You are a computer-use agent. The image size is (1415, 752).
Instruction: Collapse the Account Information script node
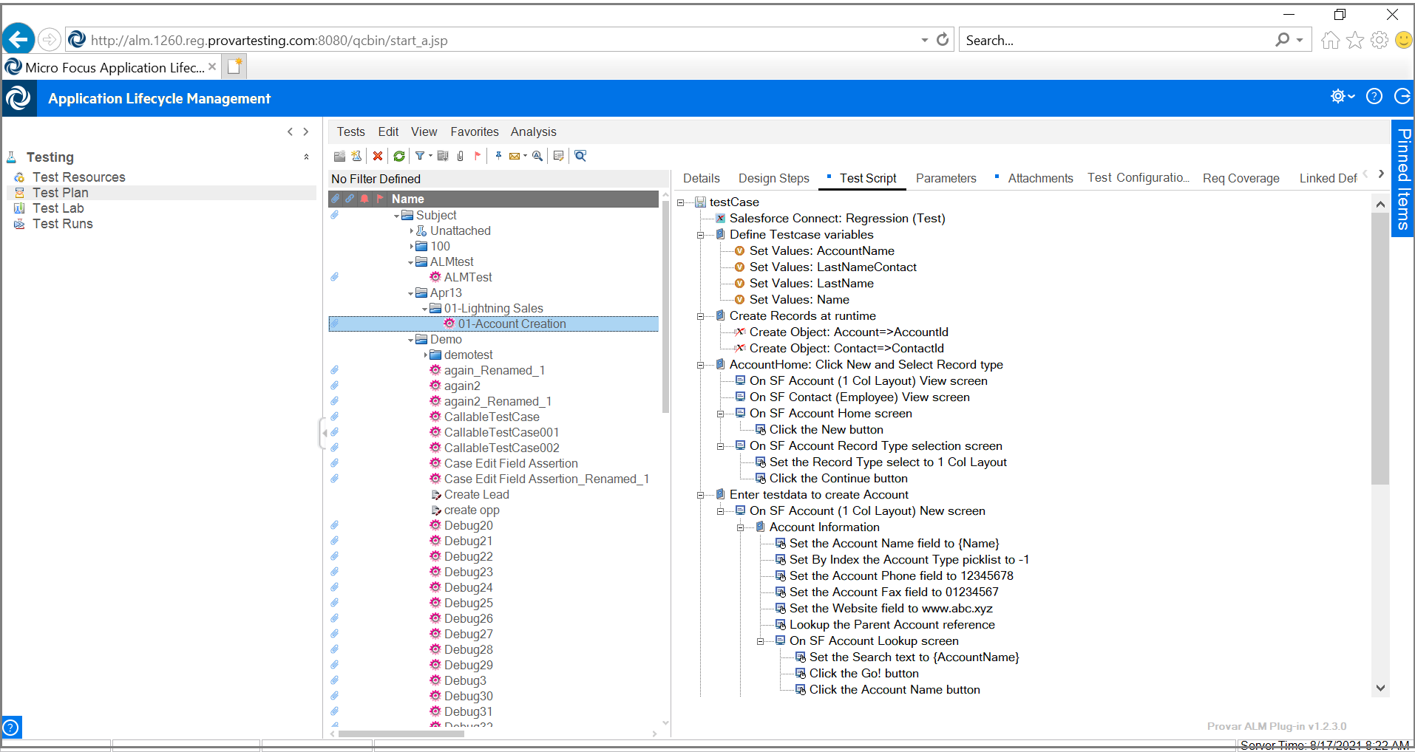[x=740, y=527]
